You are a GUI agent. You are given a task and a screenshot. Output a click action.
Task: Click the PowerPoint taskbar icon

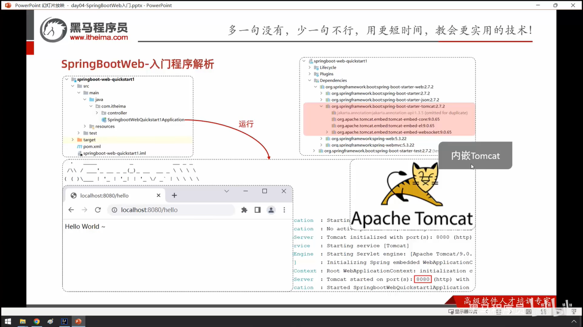point(78,321)
